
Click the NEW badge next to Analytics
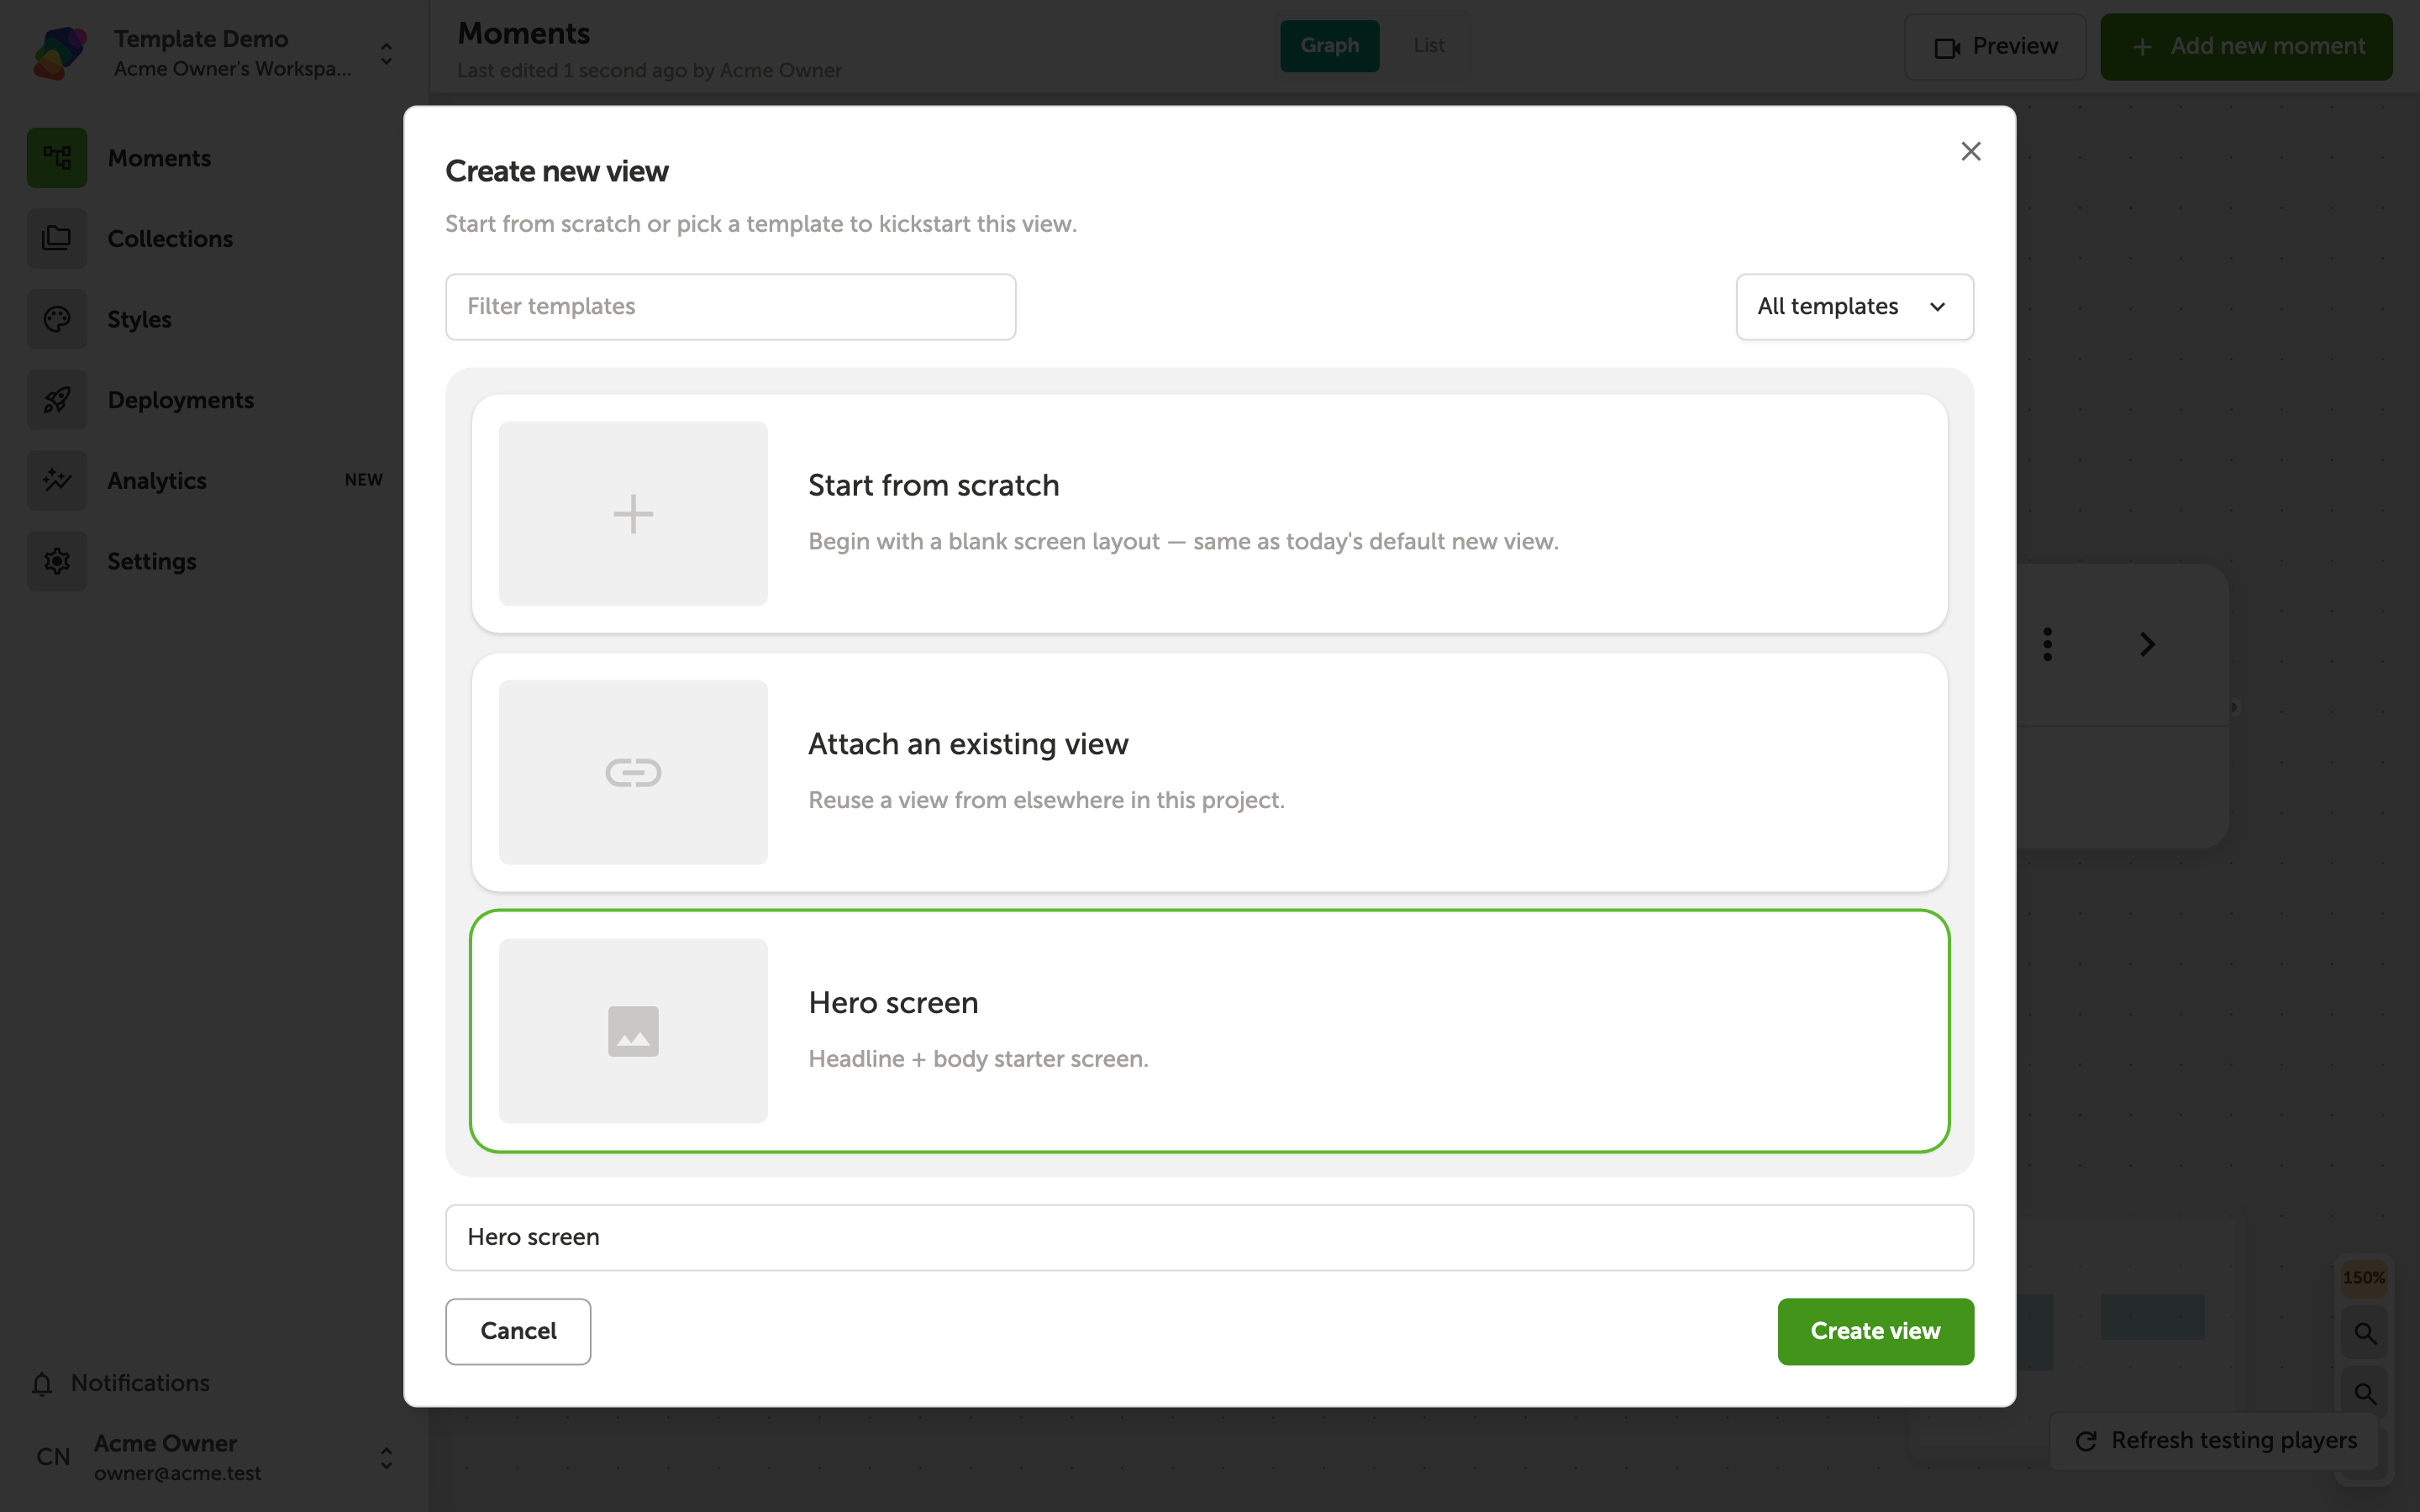363,480
